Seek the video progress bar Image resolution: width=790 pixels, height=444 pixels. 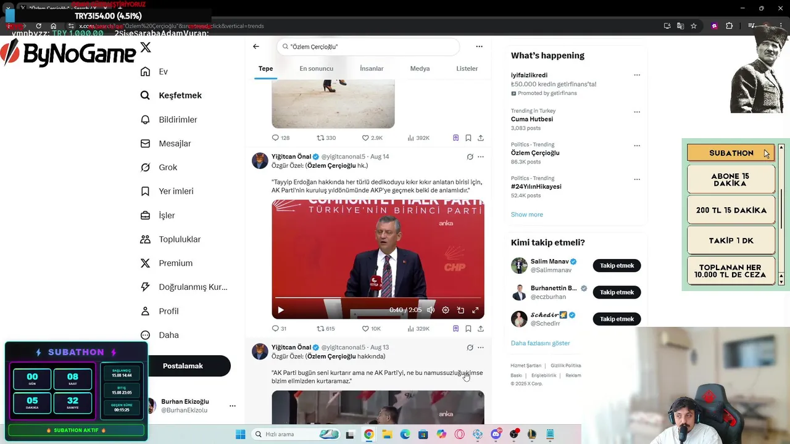pos(378,298)
